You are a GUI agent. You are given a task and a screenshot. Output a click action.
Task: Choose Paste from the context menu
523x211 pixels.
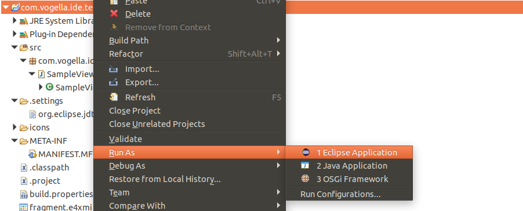(x=190, y=2)
